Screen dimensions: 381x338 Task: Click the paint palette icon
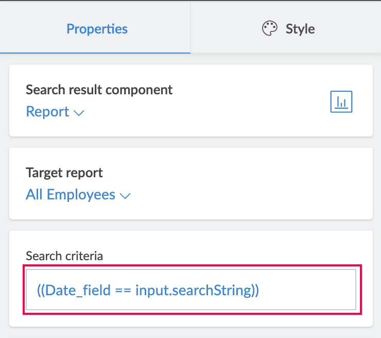270,29
